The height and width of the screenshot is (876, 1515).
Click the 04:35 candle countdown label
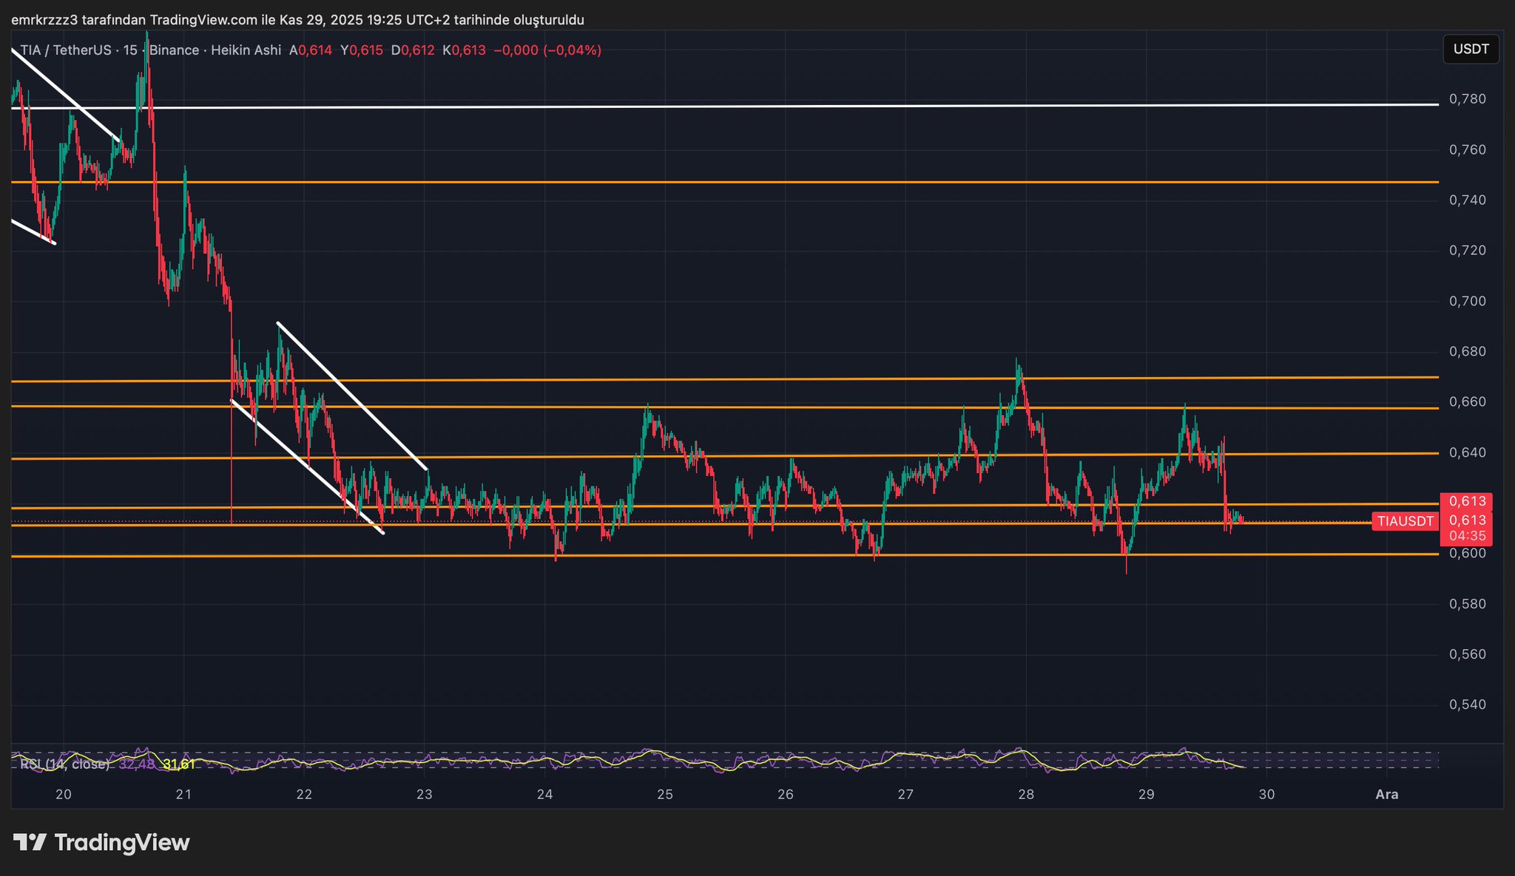tap(1468, 535)
